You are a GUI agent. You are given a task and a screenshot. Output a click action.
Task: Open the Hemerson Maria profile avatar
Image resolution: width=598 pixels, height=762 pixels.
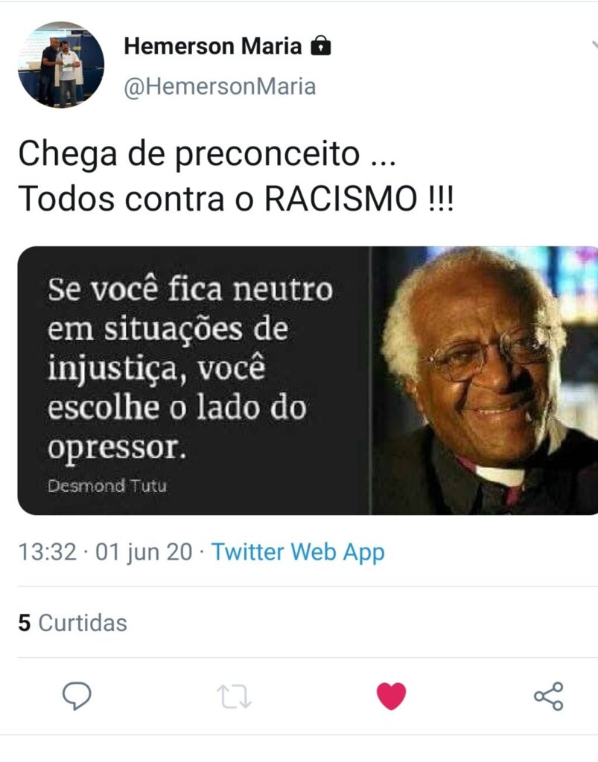click(61, 65)
